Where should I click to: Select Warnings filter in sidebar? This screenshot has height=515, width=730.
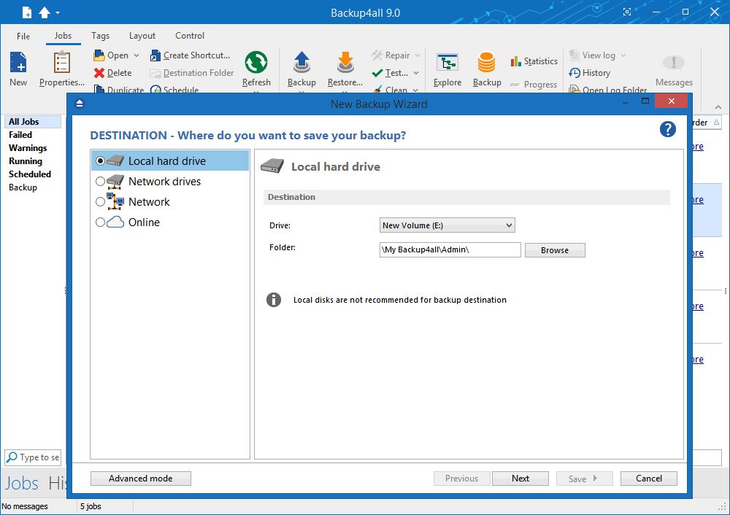28,148
